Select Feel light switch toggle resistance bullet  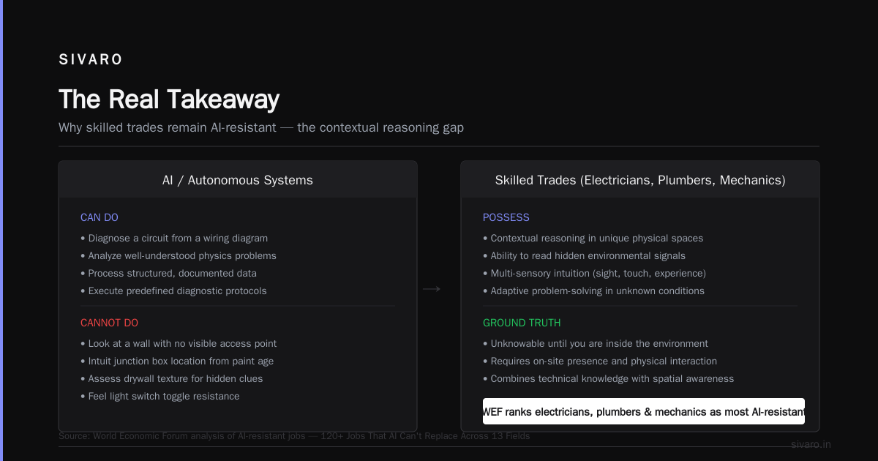tap(160, 396)
